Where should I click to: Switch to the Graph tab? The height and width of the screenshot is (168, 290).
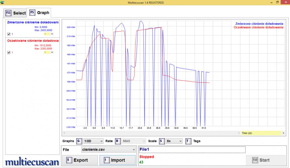click(39, 13)
